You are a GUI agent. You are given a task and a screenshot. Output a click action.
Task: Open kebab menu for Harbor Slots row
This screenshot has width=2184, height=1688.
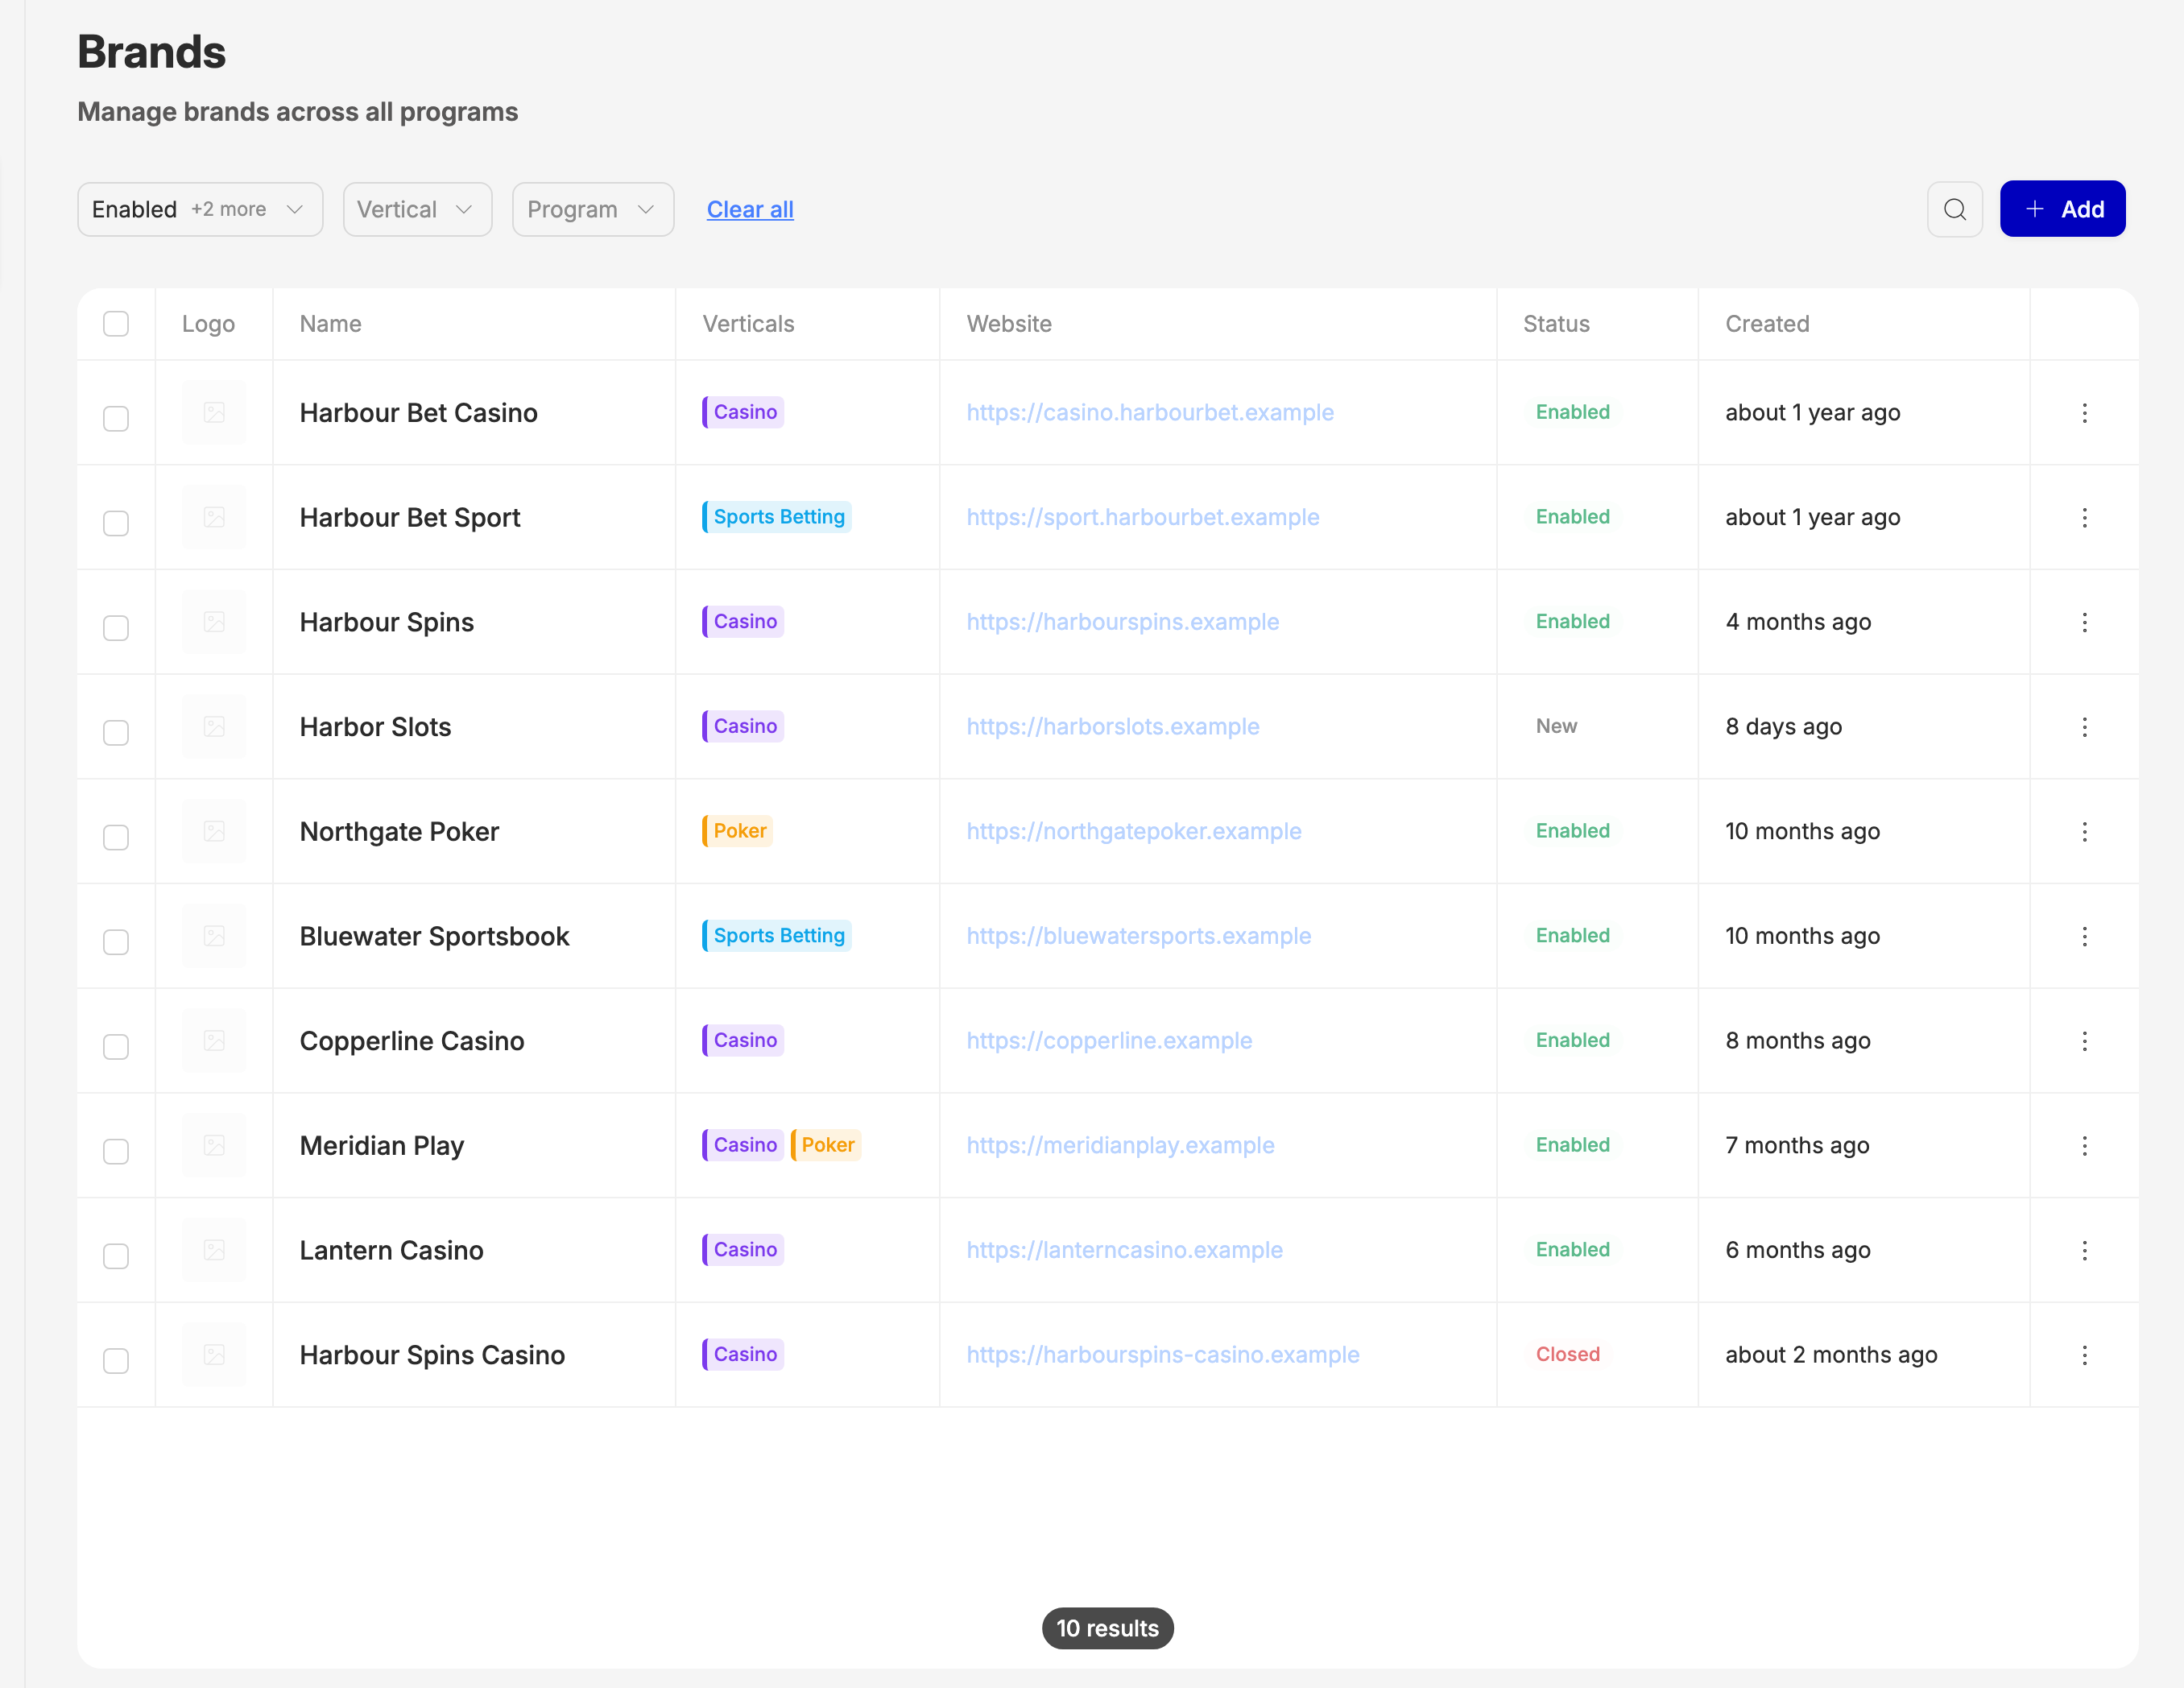pos(2084,727)
